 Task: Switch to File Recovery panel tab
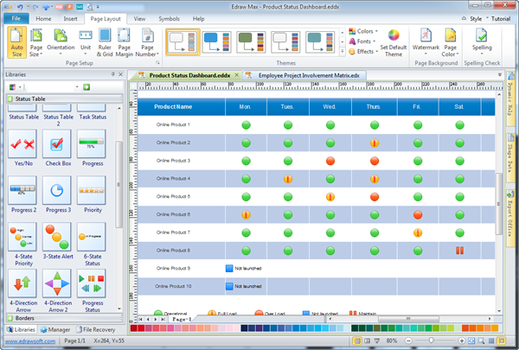pyautogui.click(x=99, y=329)
